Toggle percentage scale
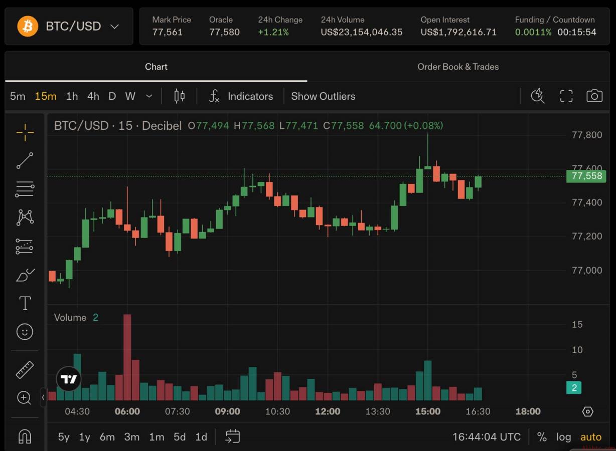The width and height of the screenshot is (616, 451). tap(542, 437)
